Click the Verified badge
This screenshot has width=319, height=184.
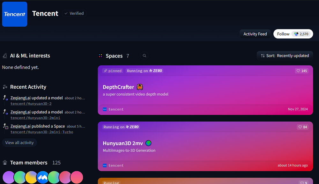point(74,13)
